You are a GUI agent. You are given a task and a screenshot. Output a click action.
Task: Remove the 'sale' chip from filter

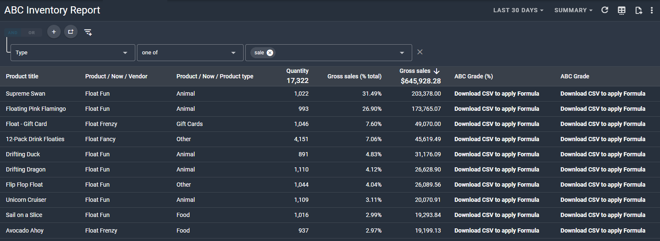tap(270, 53)
